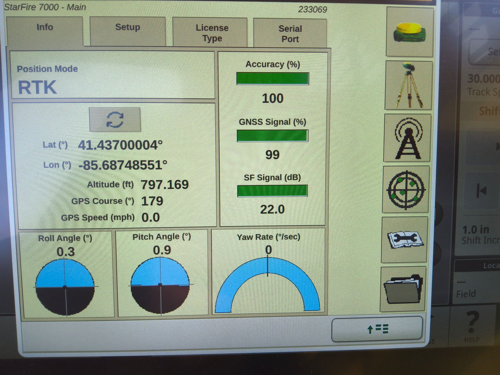Select the SF Signal (dB) green bar
This screenshot has height=375, width=500.
[272, 191]
